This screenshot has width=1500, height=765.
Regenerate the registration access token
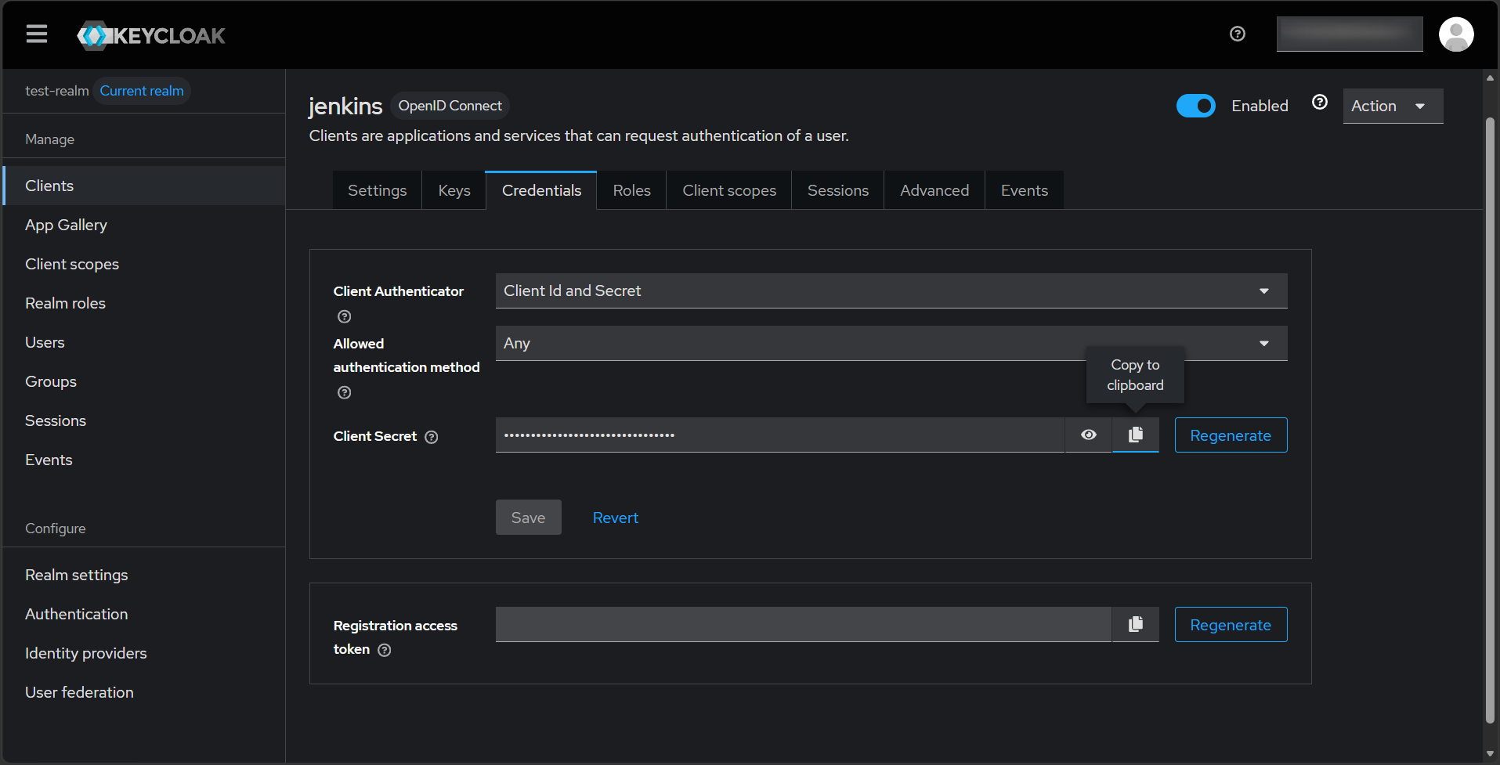click(x=1231, y=625)
